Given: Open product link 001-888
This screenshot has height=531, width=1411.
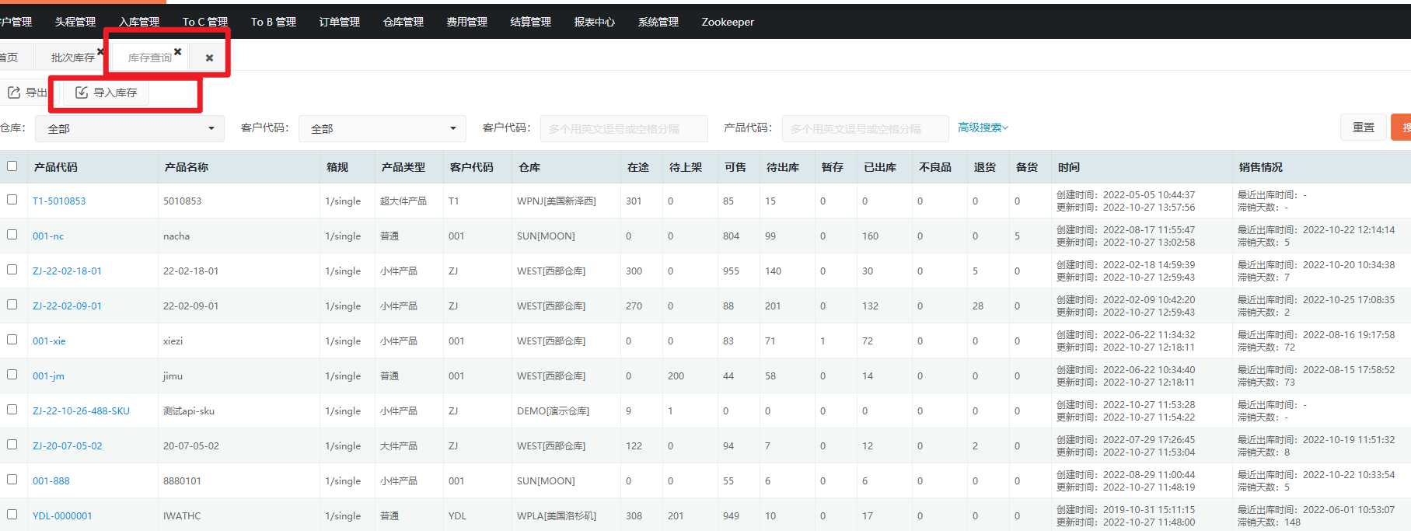Looking at the screenshot, I should point(51,481).
